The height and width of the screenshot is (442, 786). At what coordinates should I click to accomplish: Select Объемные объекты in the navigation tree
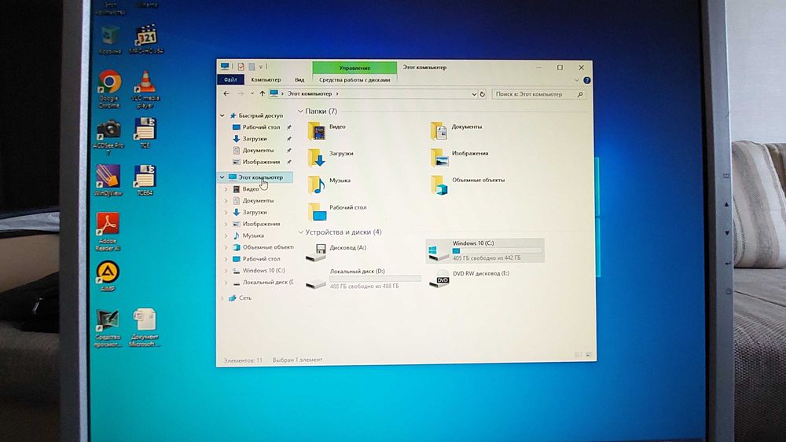tap(263, 247)
